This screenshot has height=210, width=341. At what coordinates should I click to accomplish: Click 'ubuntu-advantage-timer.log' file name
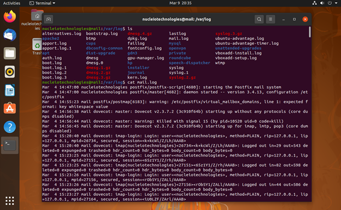(247, 44)
